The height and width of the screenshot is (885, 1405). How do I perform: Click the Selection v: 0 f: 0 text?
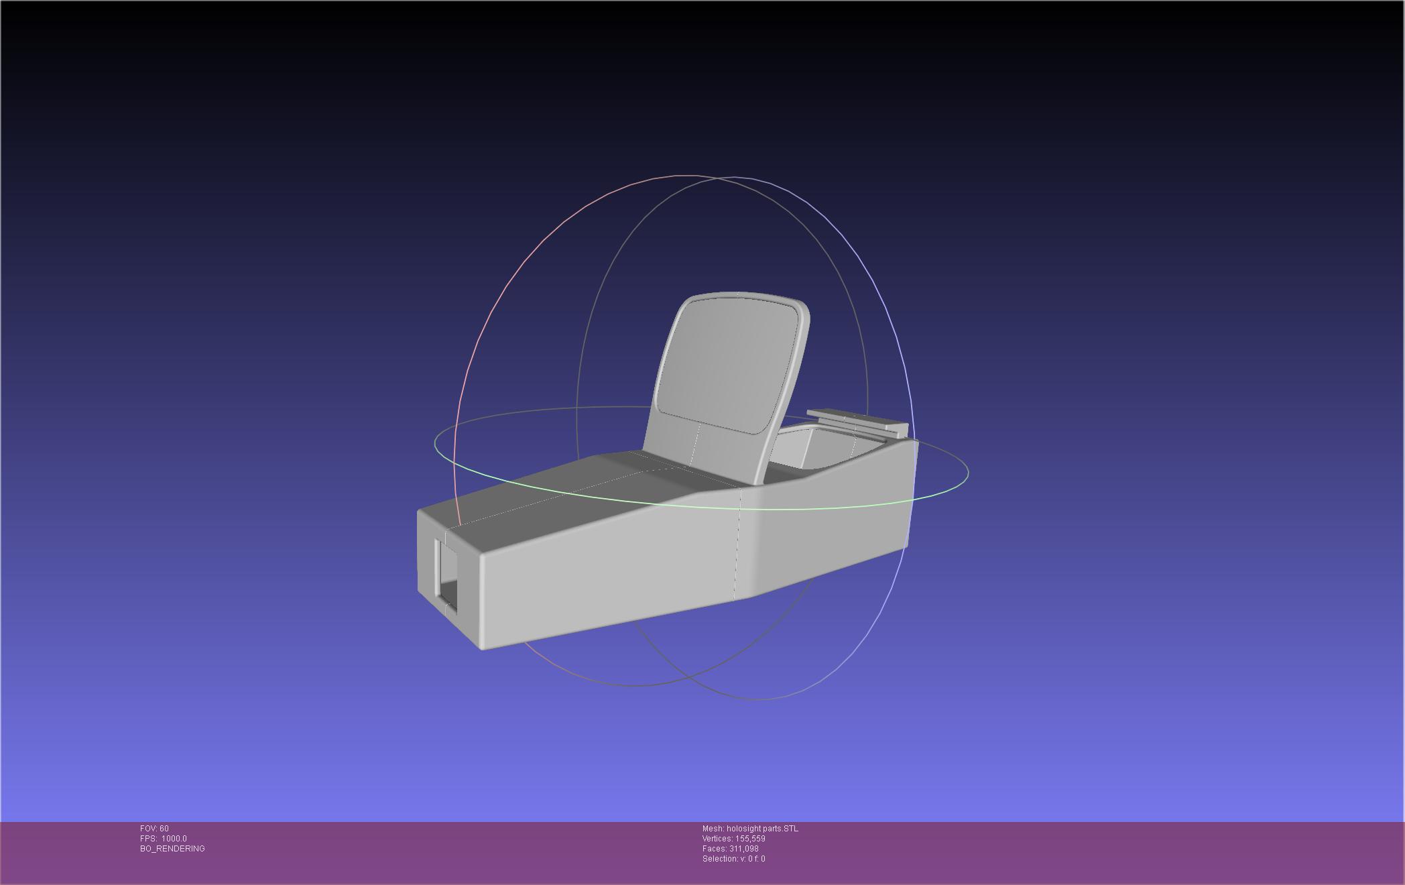pos(733,859)
